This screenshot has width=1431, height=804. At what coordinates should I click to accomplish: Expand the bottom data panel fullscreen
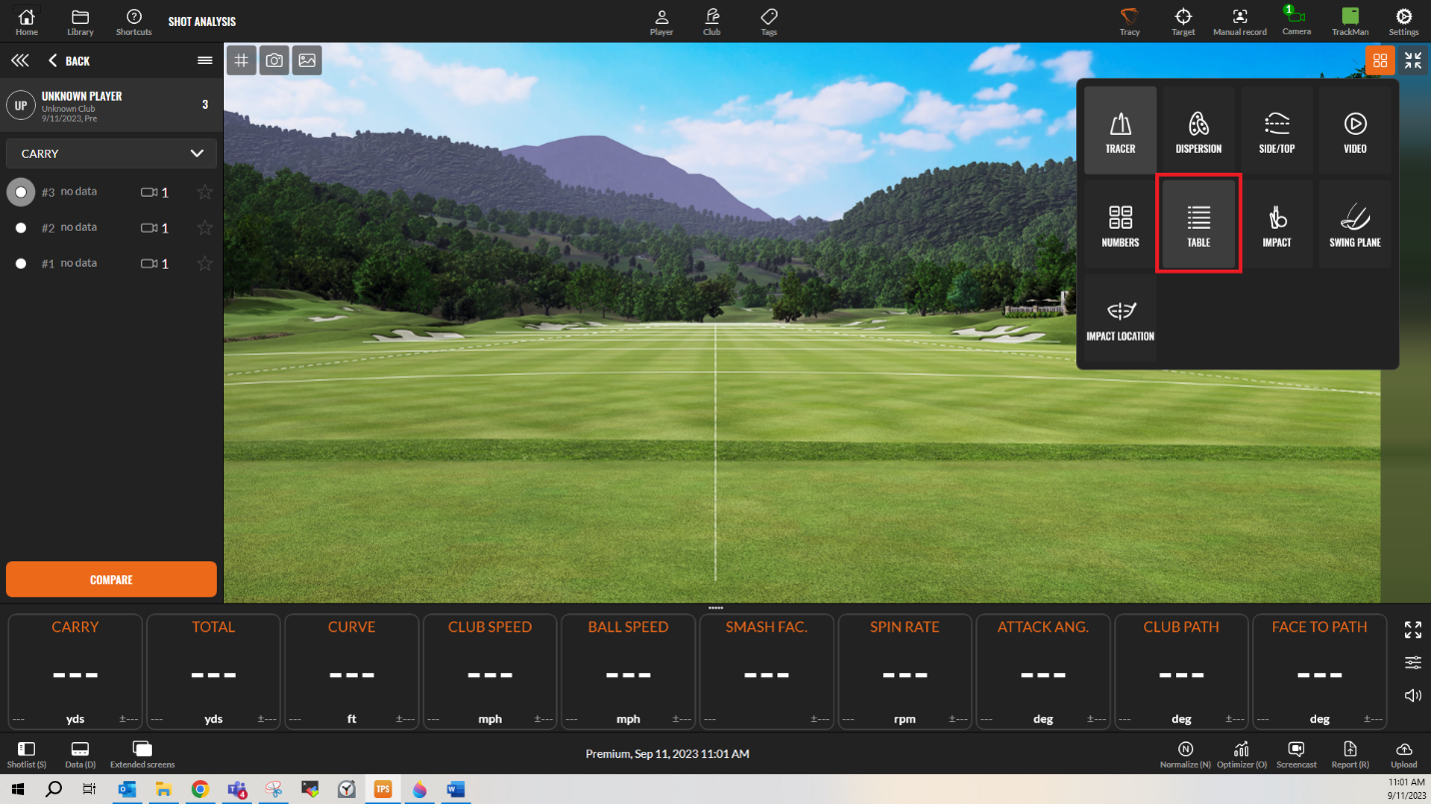coord(1412,630)
